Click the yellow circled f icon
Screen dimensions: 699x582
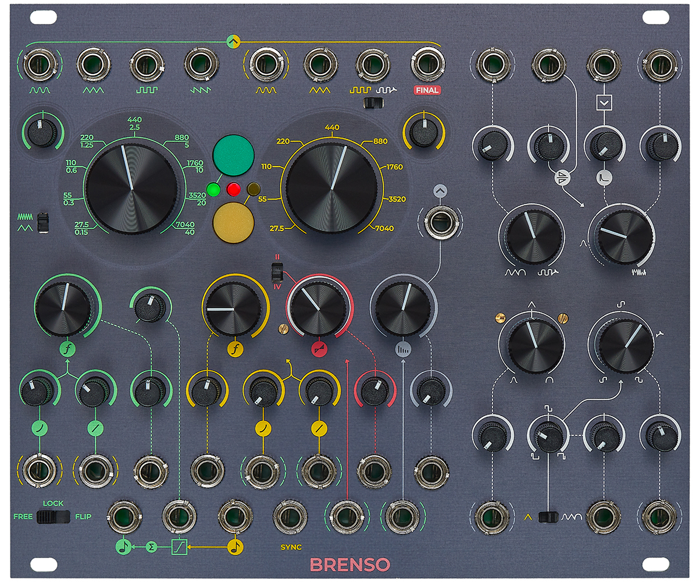235,350
